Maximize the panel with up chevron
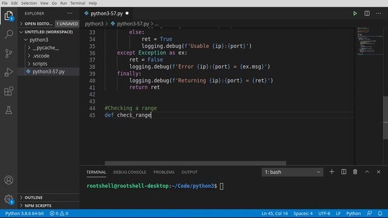 click(x=367, y=172)
